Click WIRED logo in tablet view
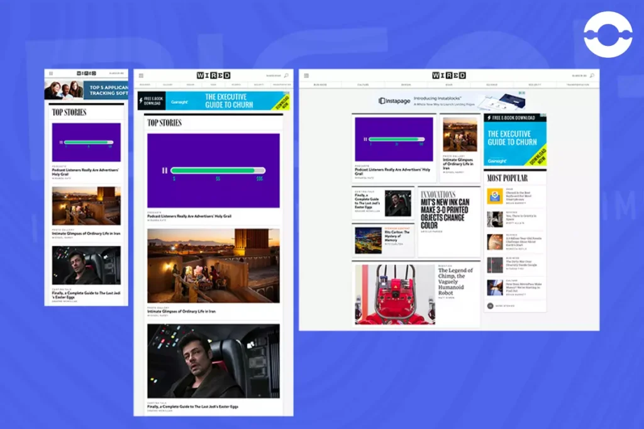Image resolution: width=644 pixels, height=429 pixels. coord(214,75)
